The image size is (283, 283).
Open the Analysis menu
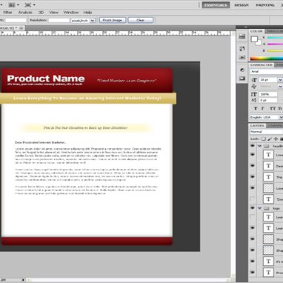(25, 13)
